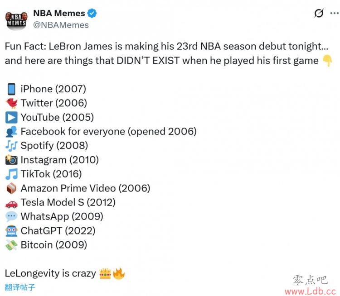Click the fire emoji at post end

[119, 273]
